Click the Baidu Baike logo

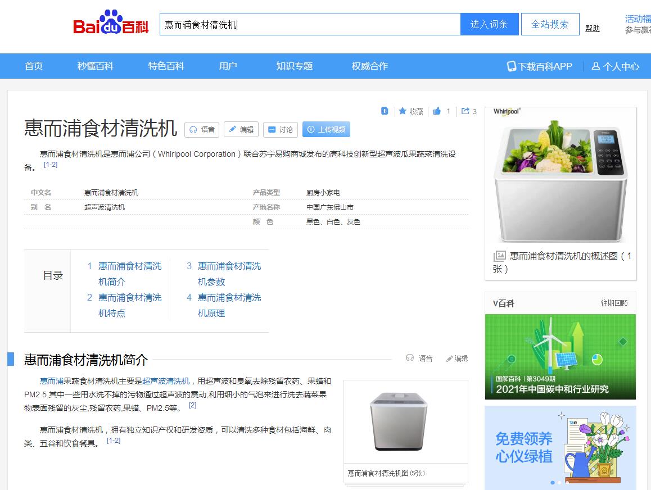click(x=110, y=22)
